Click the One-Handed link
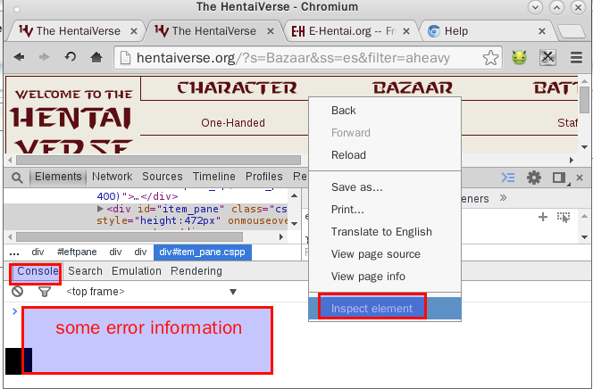This screenshot has height=389, width=593. pyautogui.click(x=233, y=123)
